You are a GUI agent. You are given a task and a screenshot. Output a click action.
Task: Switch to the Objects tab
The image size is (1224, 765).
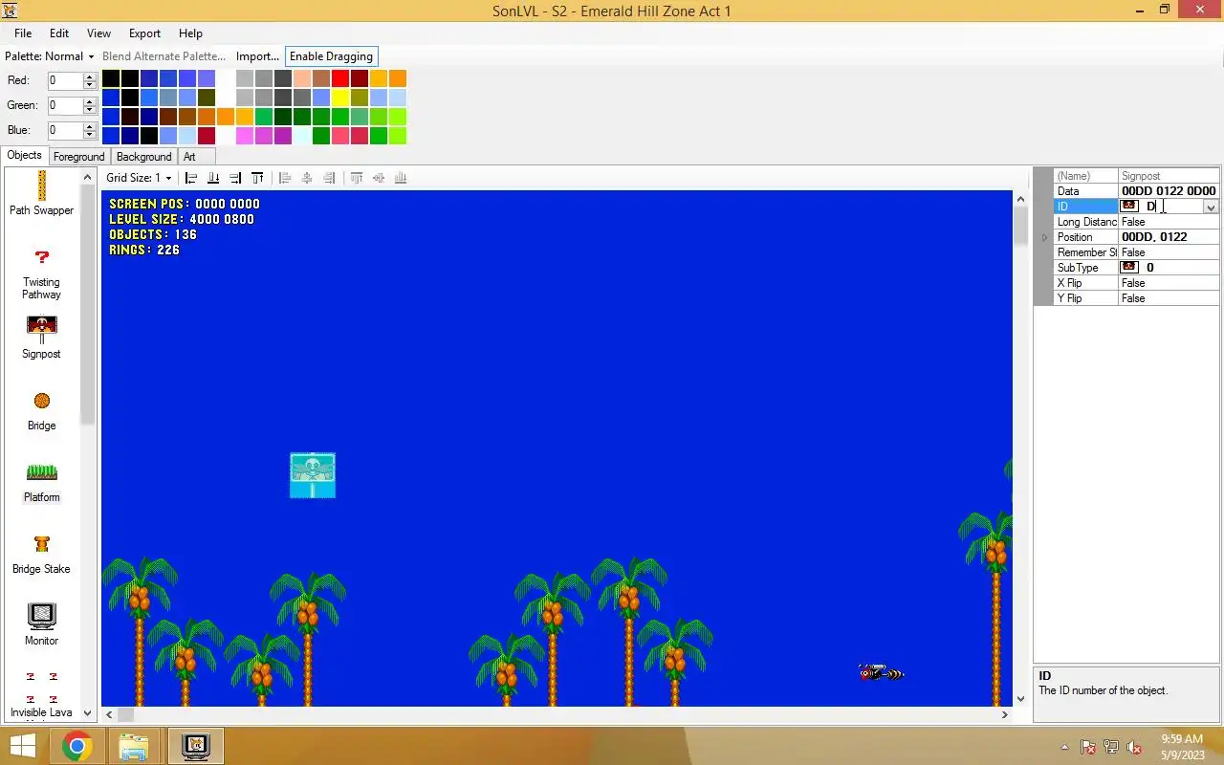pyautogui.click(x=24, y=155)
